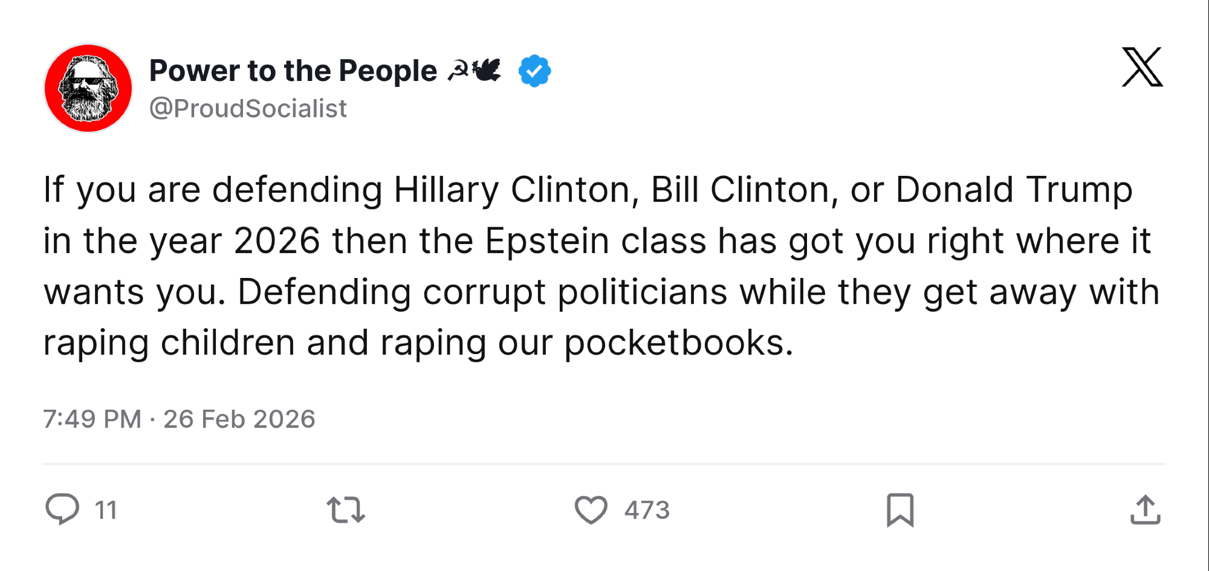
Task: Click the reply speech bubble icon
Action: (62, 509)
